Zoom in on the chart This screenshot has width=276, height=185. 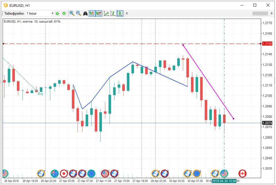(x=72, y=13)
